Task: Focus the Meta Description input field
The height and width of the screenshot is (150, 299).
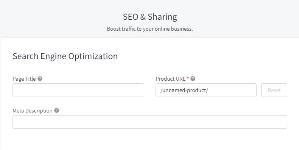Action: (x=150, y=122)
